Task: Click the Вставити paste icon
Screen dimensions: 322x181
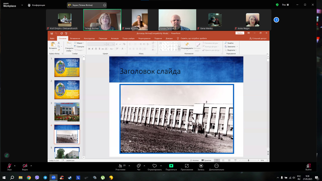Action: (53, 44)
